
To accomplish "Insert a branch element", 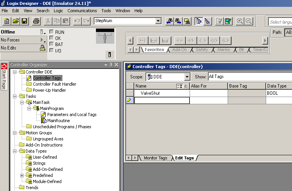I will (x=154, y=41).
